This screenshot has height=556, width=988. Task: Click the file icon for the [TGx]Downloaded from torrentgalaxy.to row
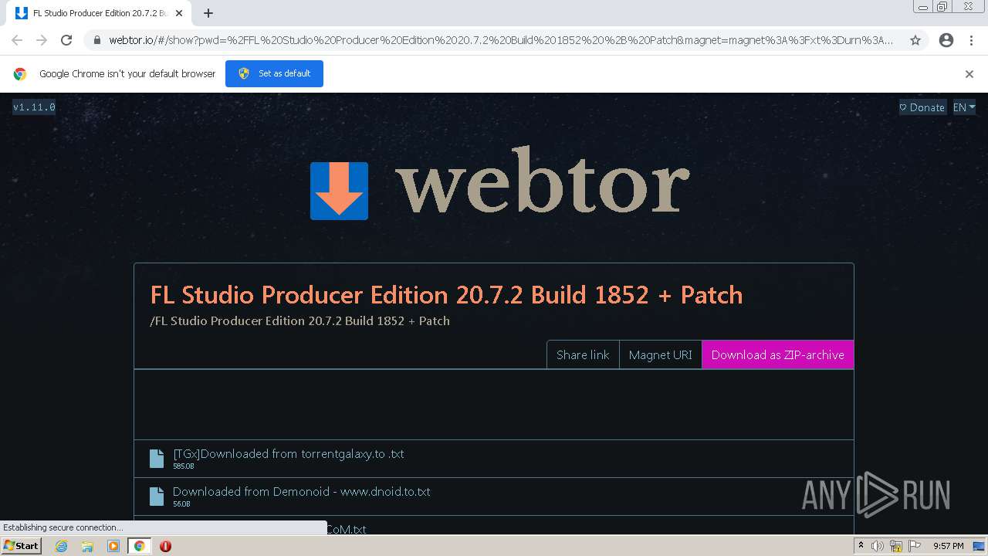(x=157, y=459)
